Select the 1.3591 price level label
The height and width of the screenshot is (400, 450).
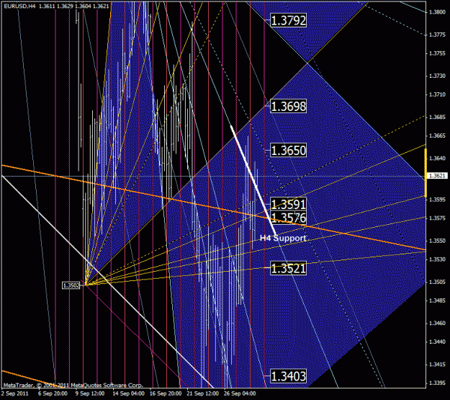[289, 204]
